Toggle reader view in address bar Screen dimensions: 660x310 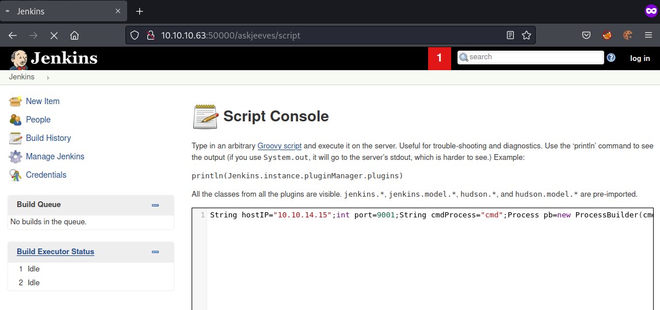(510, 35)
